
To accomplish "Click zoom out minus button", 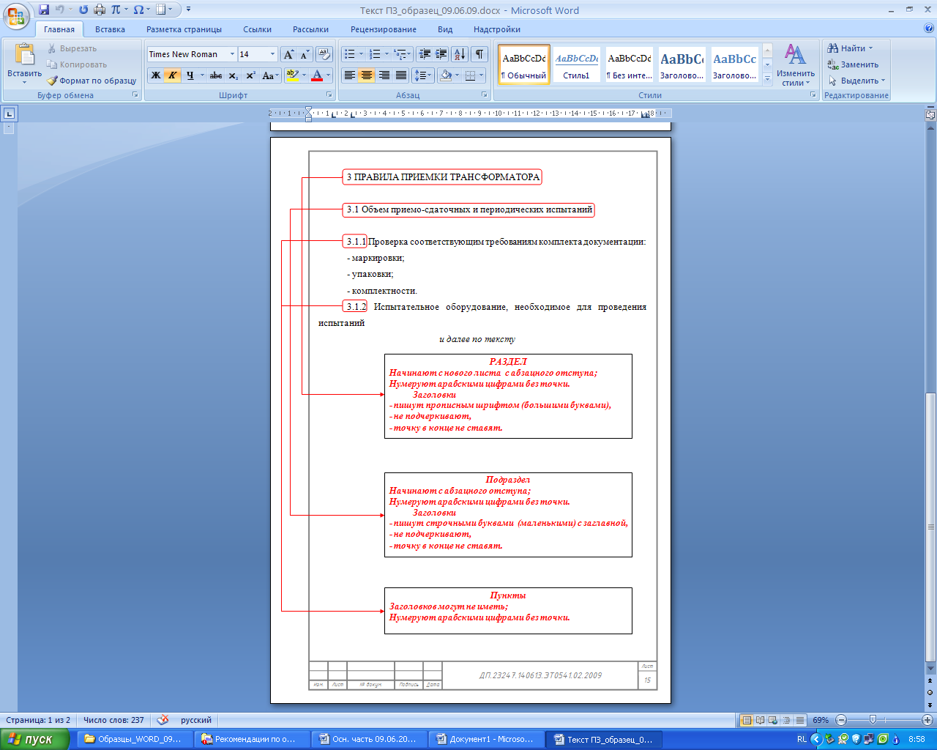I will pos(841,720).
